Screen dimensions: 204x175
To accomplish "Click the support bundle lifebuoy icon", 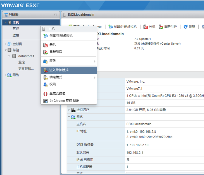I will pyautogui.click(x=45, y=94).
